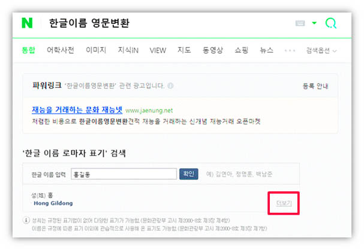
Task: Switch to the 어학사전 tab
Action: point(61,50)
